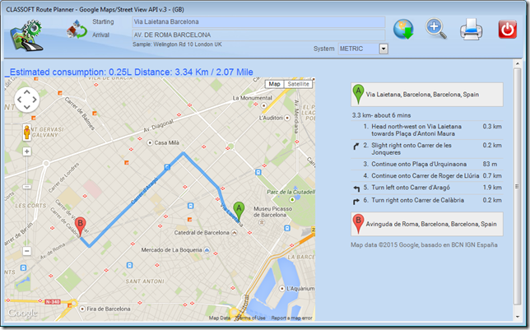Click La Monumental landmark marker
Image resolution: width=530 pixels, height=330 pixels.
(264, 106)
